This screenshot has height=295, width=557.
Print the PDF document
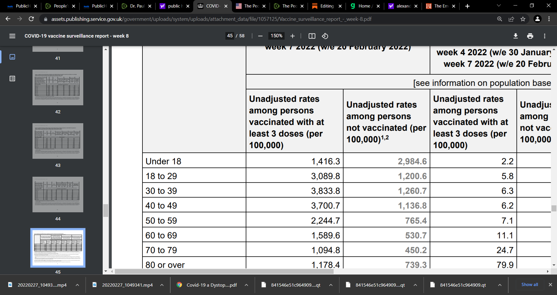[530, 36]
